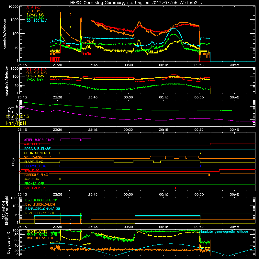Click the 10000 tick label on top plot

pos(14,6)
